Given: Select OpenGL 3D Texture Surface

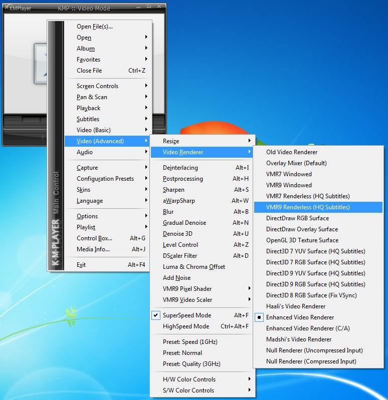Looking at the screenshot, I should tap(318, 240).
